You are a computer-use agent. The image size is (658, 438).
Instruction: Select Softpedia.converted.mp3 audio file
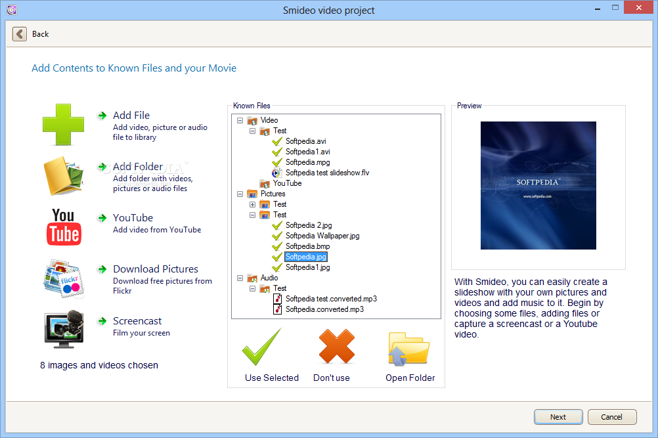(x=325, y=309)
